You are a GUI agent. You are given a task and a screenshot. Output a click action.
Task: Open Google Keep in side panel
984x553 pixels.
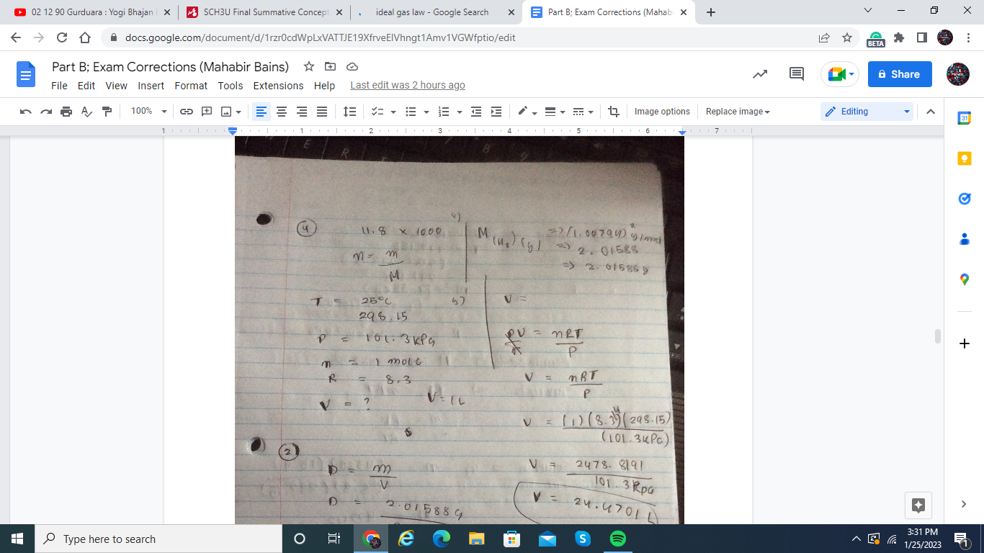965,158
